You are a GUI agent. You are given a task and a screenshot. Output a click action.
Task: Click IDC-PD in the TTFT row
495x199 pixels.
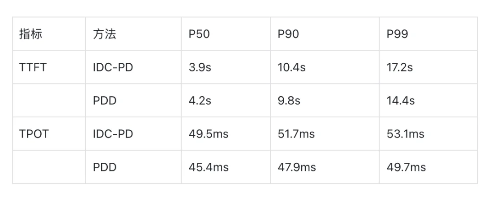pos(113,67)
